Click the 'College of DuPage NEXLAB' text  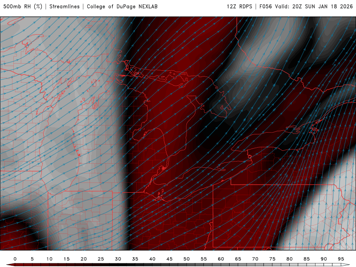pos(122,7)
